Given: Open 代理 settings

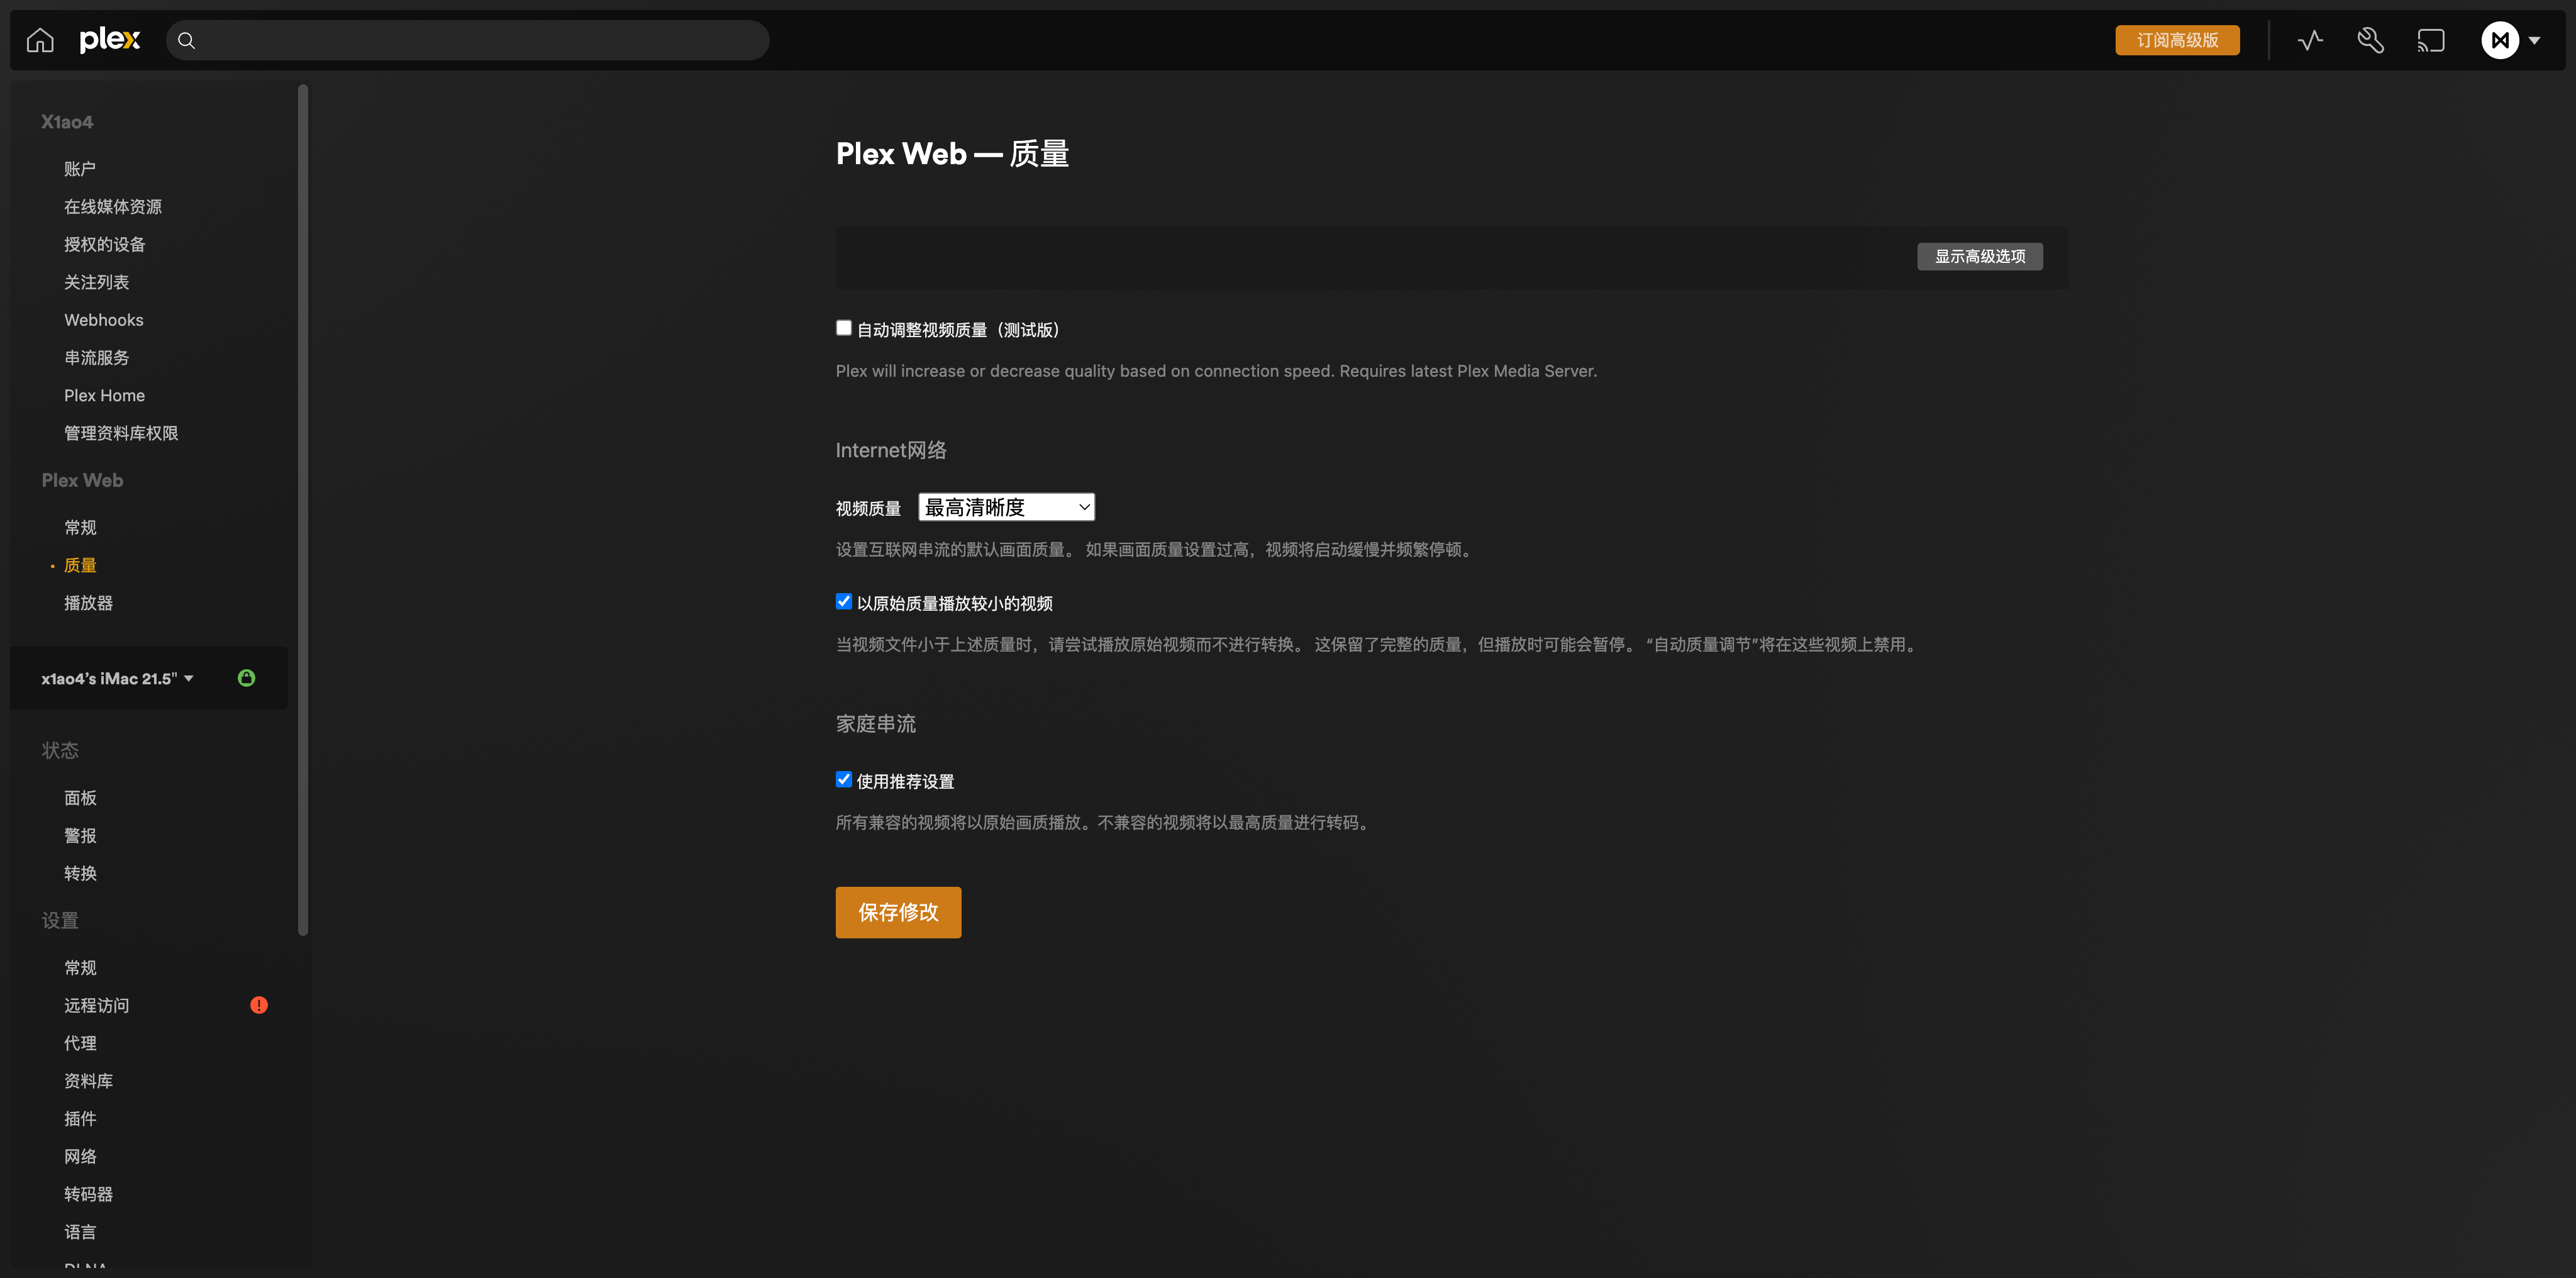Looking at the screenshot, I should click(80, 1043).
